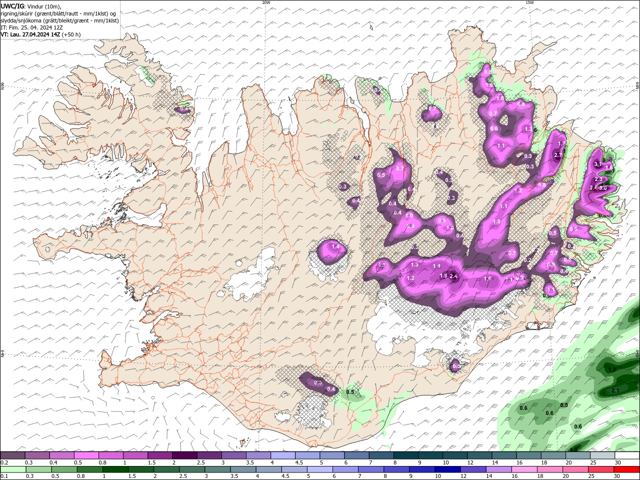The height and width of the screenshot is (480, 640).
Task: Click the 'rigning/skúrir (grænt/blátt/rautt' header line
Action: click(59, 13)
